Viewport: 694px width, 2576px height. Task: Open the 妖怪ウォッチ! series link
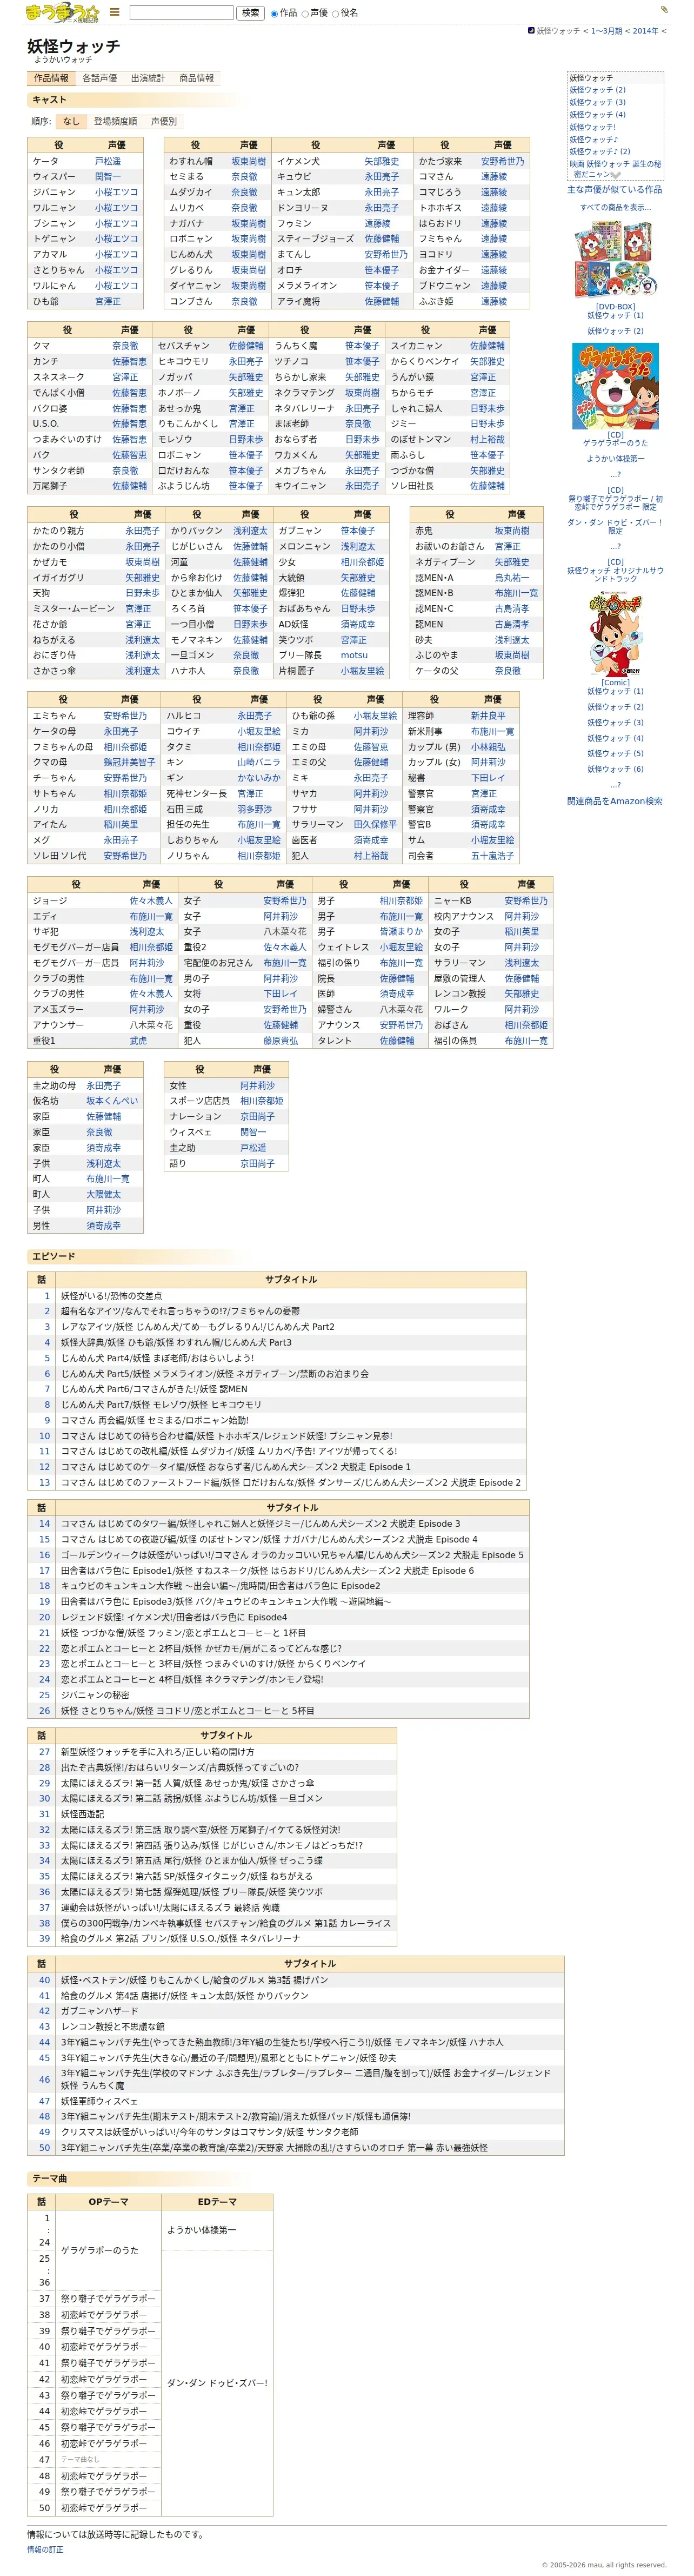click(x=593, y=127)
